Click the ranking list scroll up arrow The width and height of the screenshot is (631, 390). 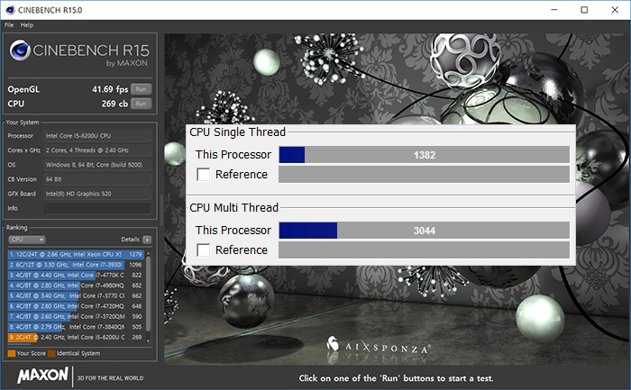(148, 253)
